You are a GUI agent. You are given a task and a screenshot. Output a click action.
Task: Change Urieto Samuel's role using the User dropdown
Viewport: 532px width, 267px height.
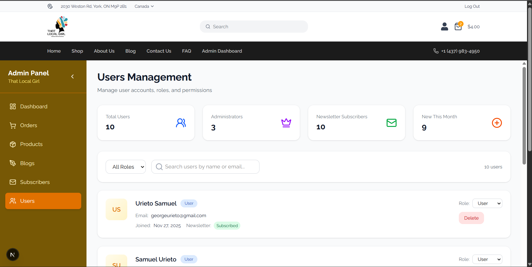point(487,203)
